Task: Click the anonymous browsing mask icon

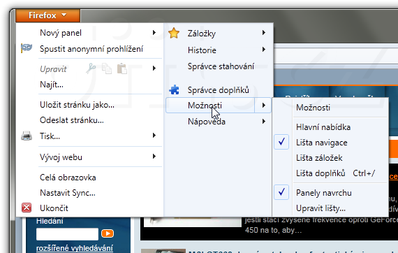Action: pos(27,48)
